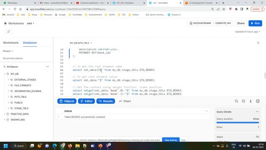Collapse the MY_DB database tree
The height and width of the screenshot is (150, 266).
pos(5,74)
